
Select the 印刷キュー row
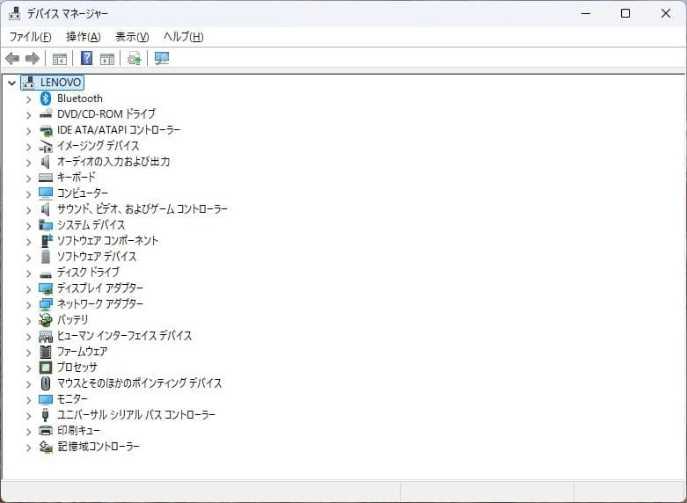(79, 430)
